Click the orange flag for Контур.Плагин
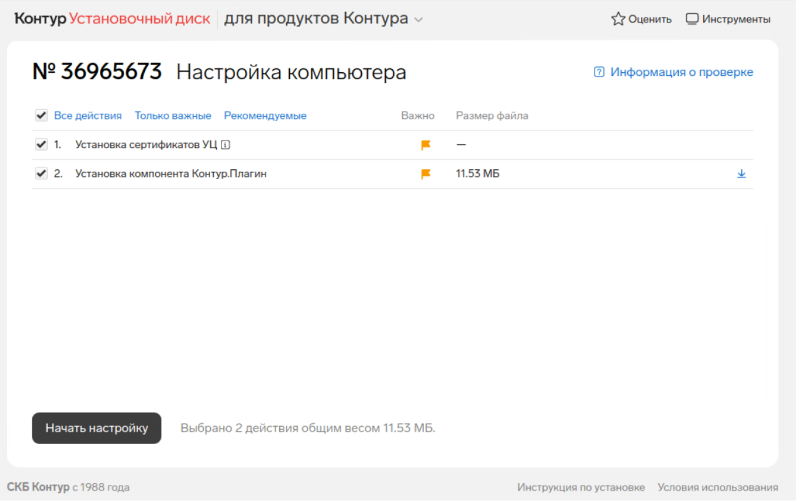 pyautogui.click(x=425, y=174)
